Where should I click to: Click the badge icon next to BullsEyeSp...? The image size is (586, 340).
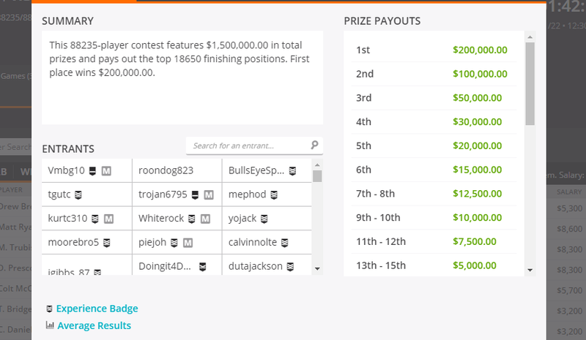[292, 171]
